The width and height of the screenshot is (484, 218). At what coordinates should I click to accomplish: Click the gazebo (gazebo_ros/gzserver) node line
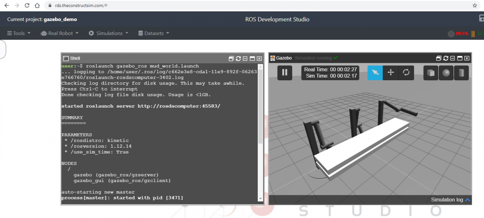tap(116, 175)
